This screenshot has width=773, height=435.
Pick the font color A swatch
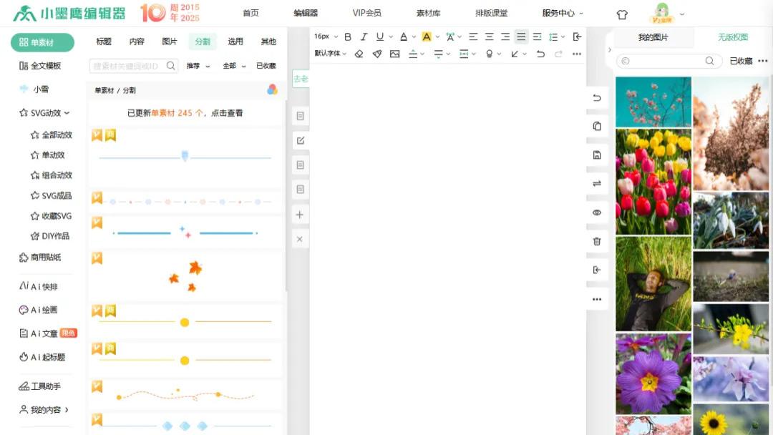[x=403, y=36]
